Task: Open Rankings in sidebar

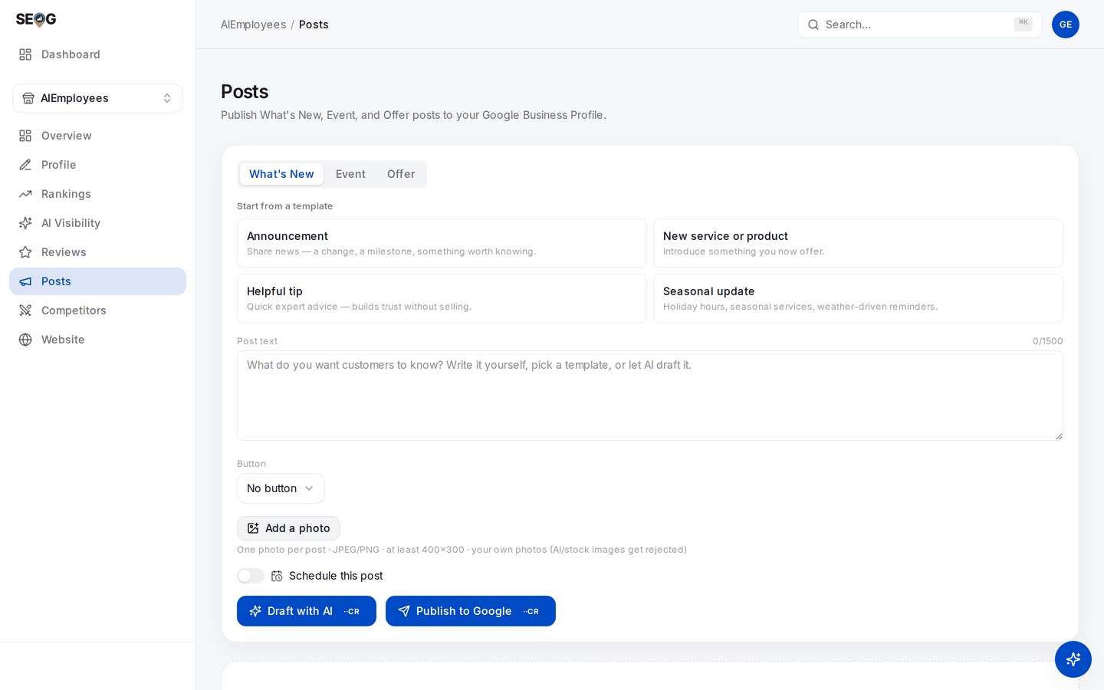Action: pos(97,194)
